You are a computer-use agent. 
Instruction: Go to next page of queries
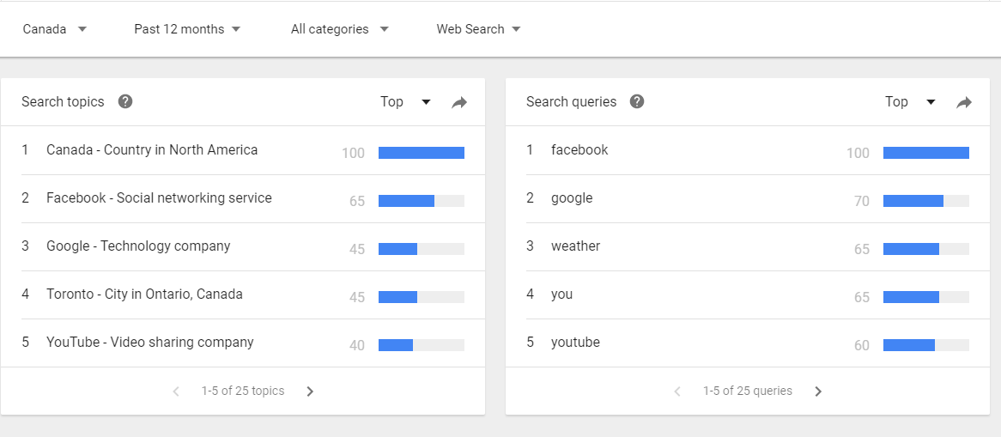click(x=818, y=391)
